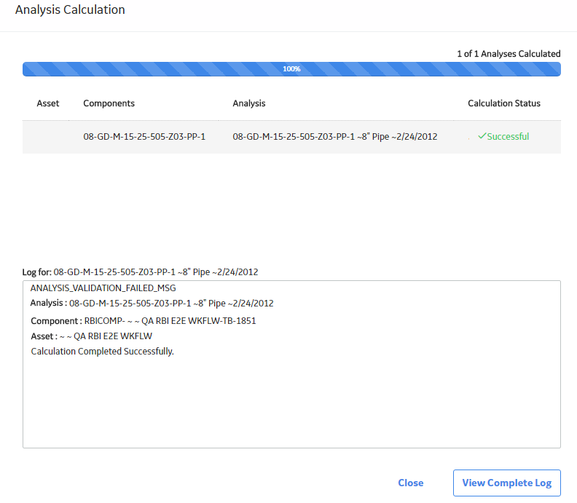The image size is (577, 503).
Task: Click ANALYSIS_VALIDATION_FAILED_MSG log line
Action: [x=103, y=288]
